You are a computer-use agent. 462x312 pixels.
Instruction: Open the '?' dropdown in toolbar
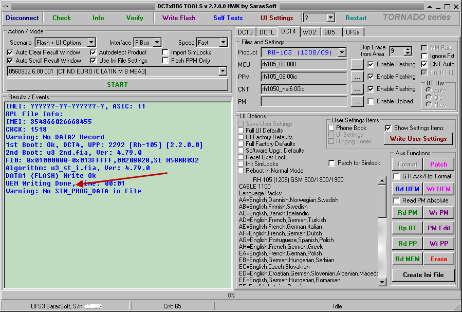click(330, 18)
